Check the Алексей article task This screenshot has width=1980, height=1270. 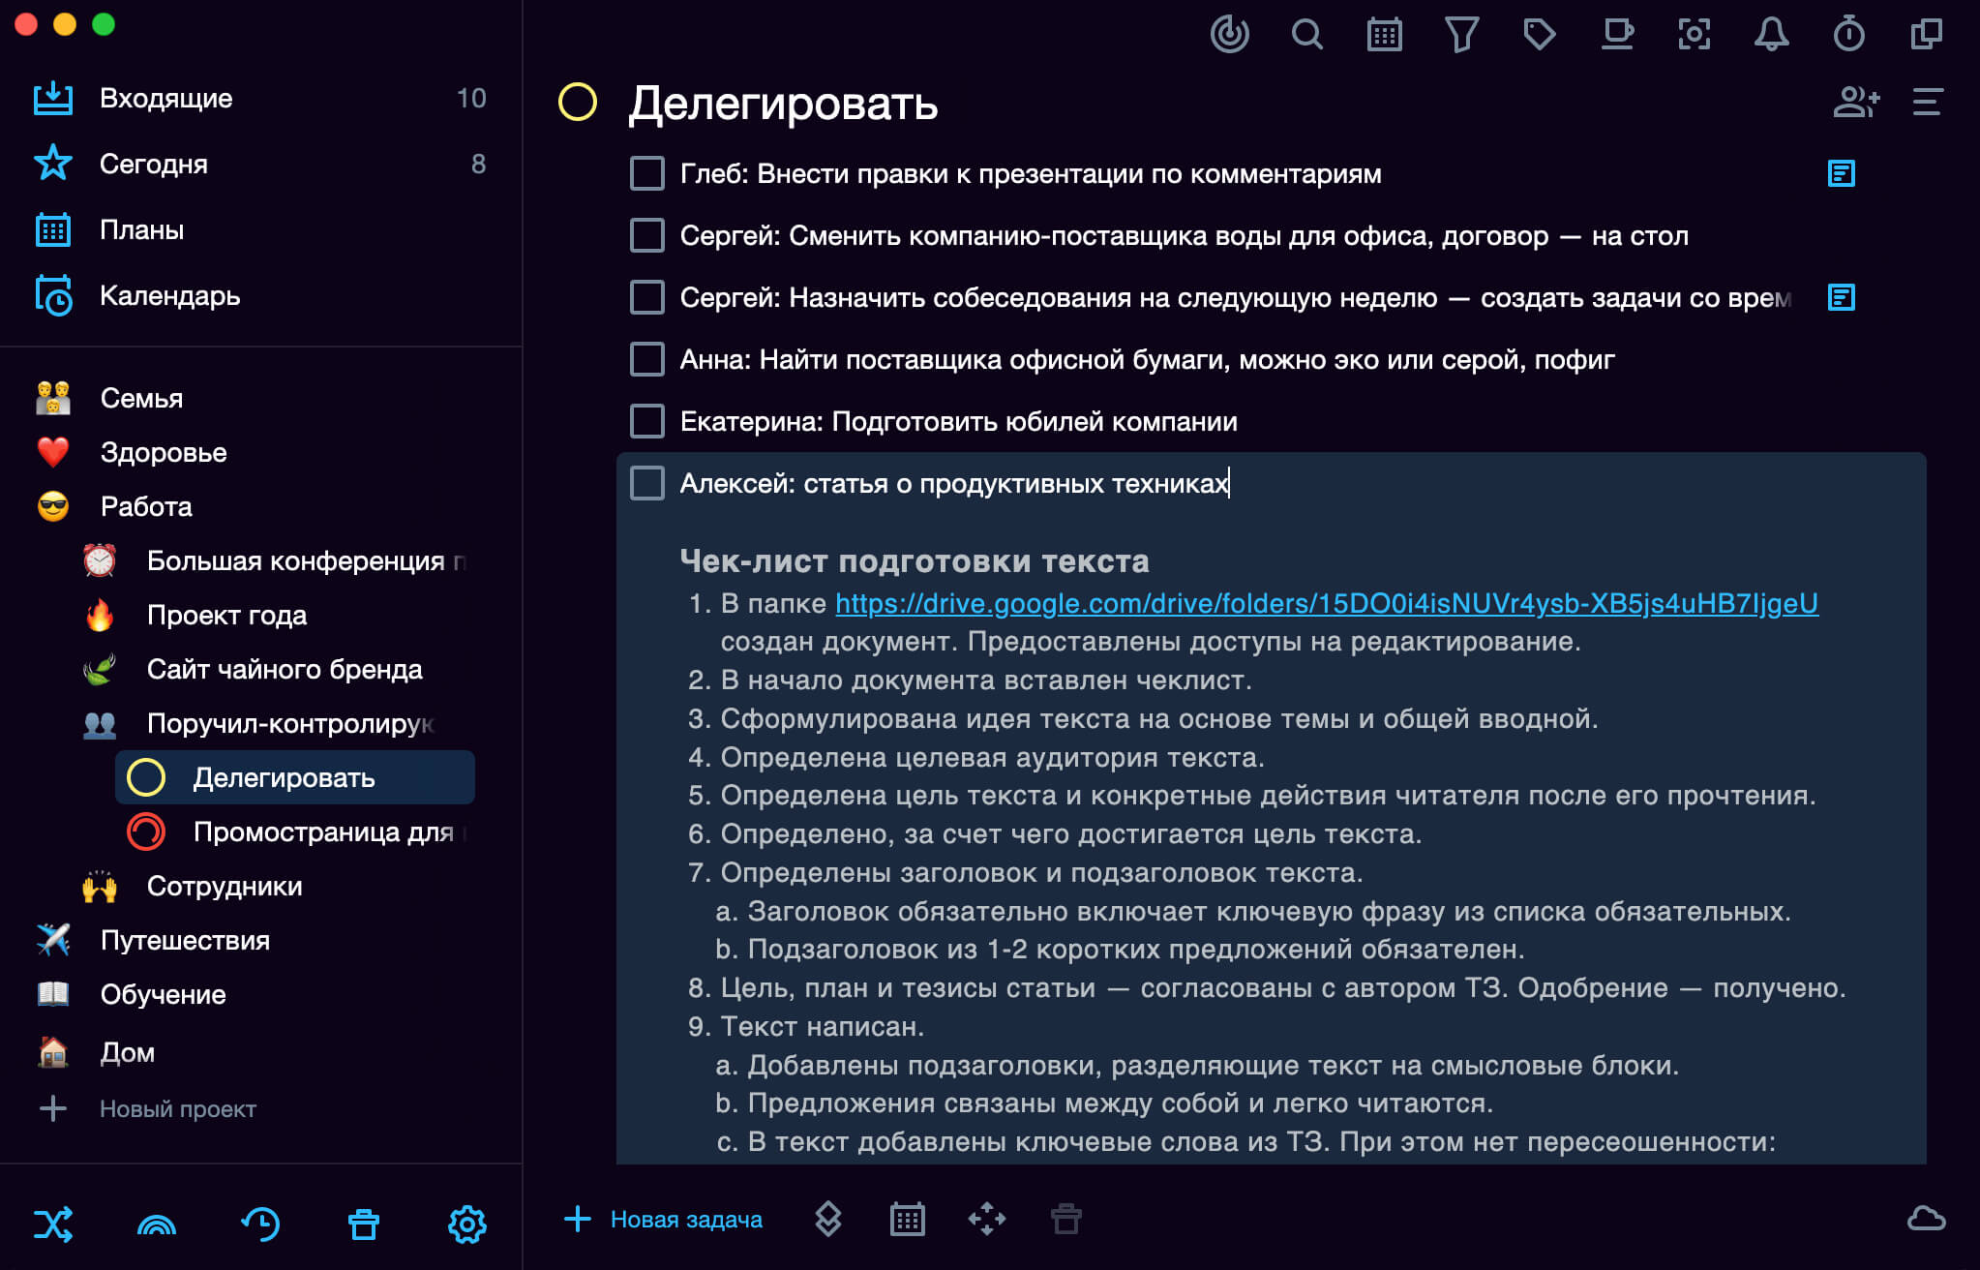tap(647, 483)
